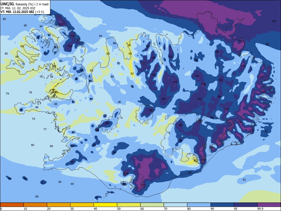
Task: Click the '88' humidity value on the map
Action: 56,104
